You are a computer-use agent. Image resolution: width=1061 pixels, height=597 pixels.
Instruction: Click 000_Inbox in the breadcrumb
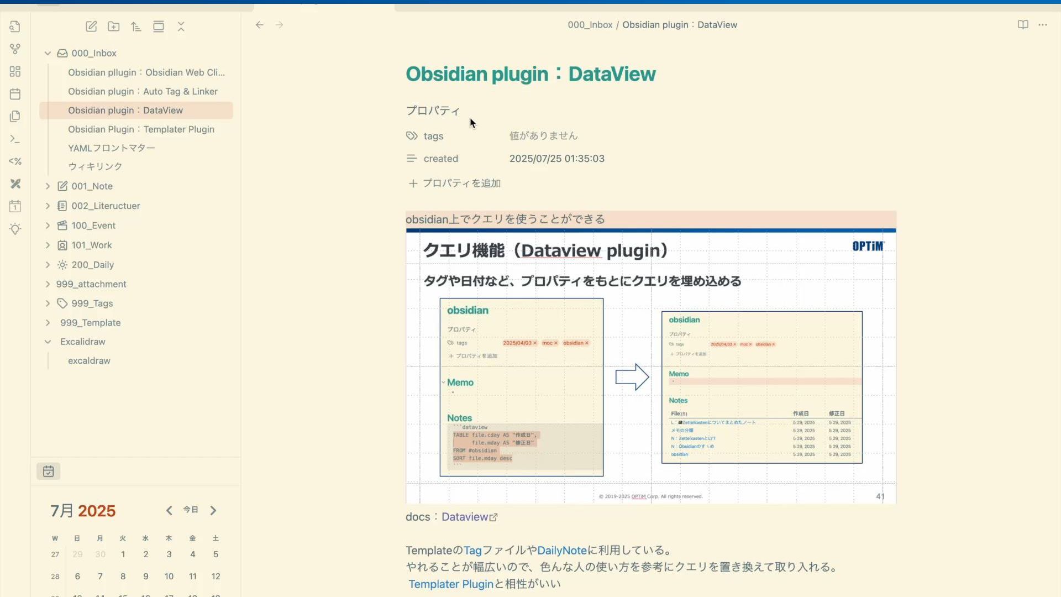(590, 25)
